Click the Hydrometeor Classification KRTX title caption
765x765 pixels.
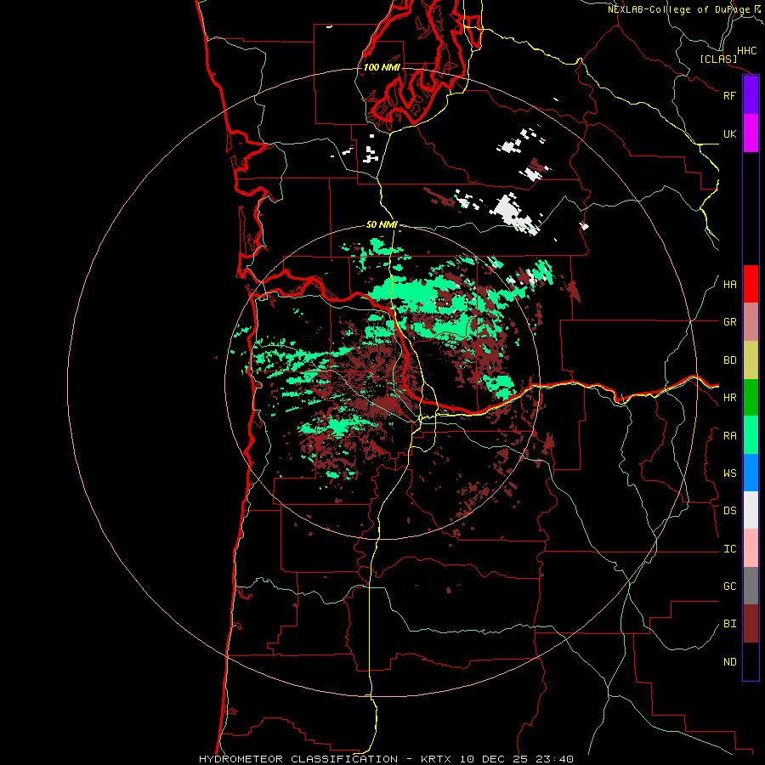[x=386, y=759]
